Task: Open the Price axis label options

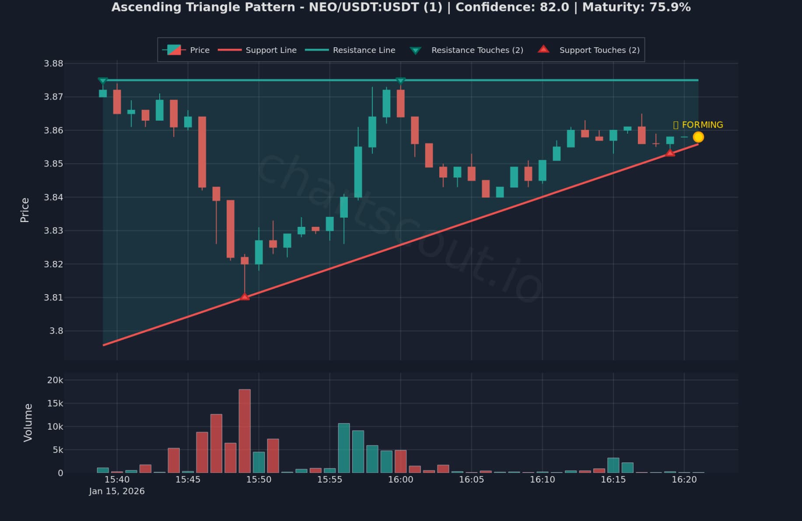Action: coord(25,208)
